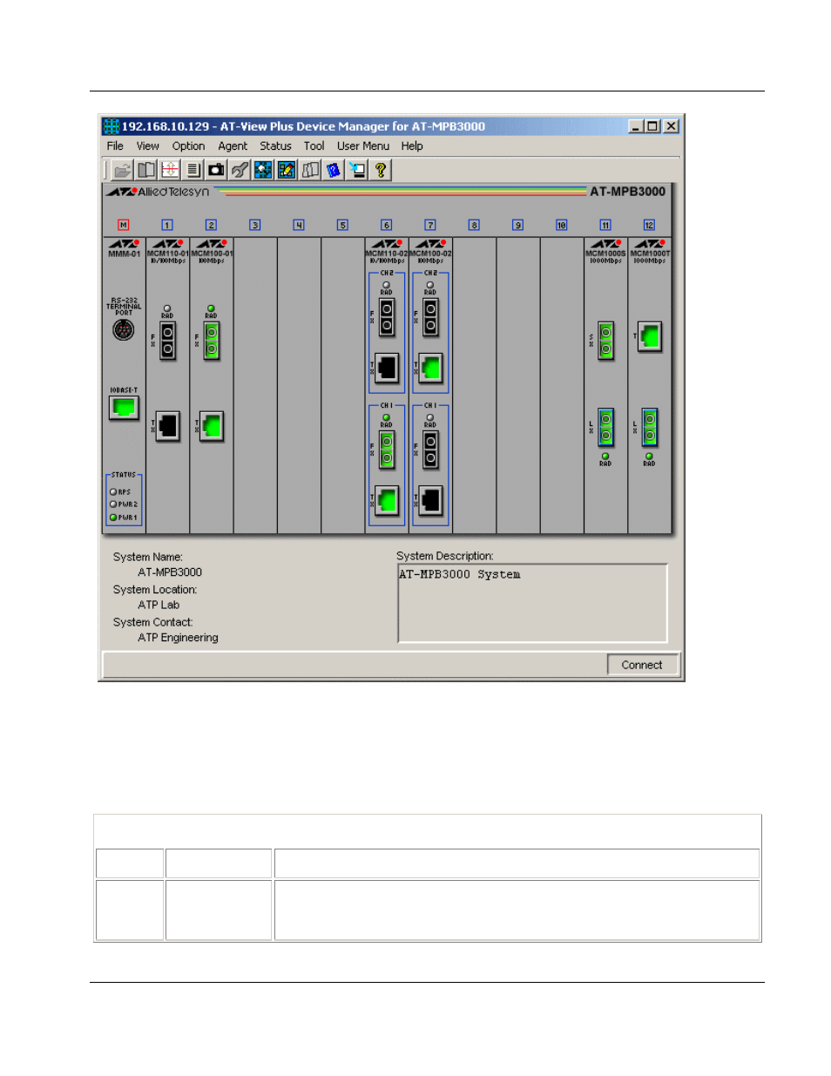Click the RPS status LED

(x=113, y=492)
